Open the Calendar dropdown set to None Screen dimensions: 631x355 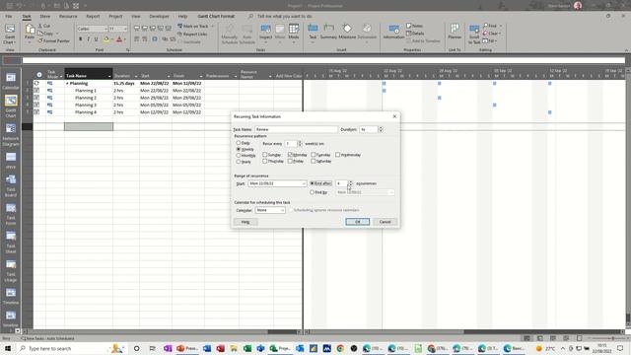coord(282,210)
